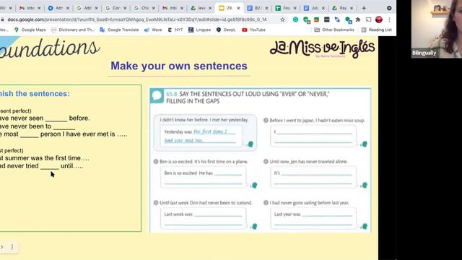This screenshot has height=260, width=462.
Task: Open the DeepL bookmark
Action: (226, 30)
